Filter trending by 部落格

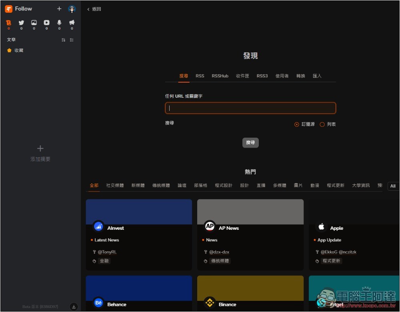click(x=200, y=185)
